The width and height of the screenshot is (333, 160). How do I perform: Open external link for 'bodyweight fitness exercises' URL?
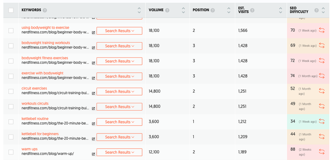point(93,63)
